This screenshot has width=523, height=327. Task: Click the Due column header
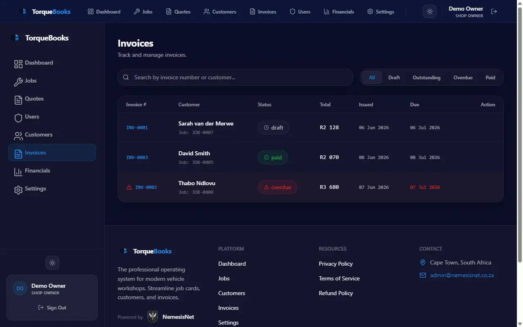coord(415,105)
